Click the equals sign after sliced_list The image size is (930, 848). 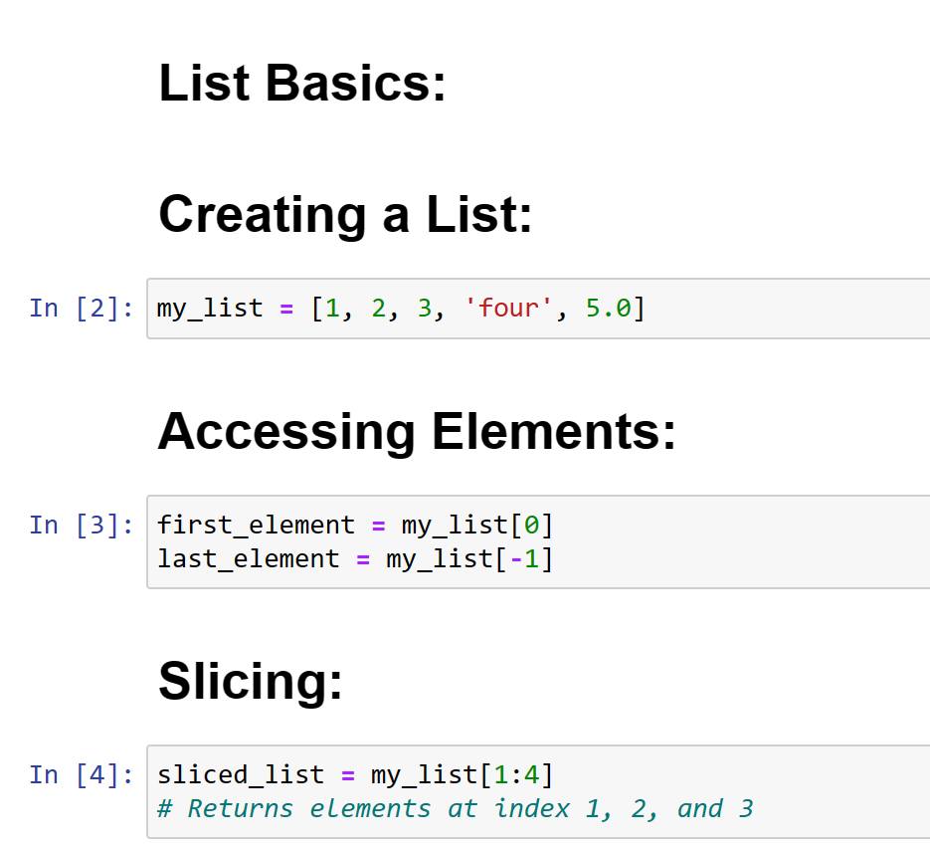point(348,775)
